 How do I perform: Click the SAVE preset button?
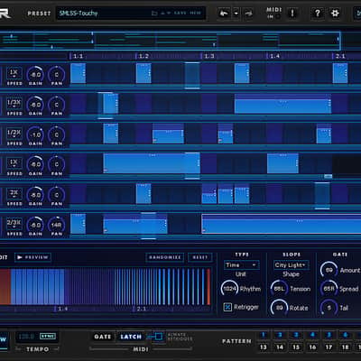[x=180, y=14]
